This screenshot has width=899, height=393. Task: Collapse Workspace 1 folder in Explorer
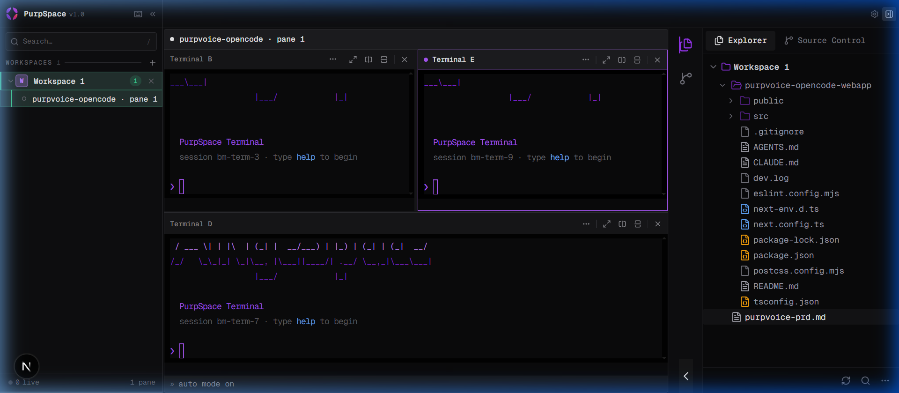tap(713, 67)
